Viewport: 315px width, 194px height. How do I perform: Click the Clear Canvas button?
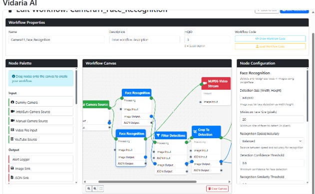click(217, 189)
